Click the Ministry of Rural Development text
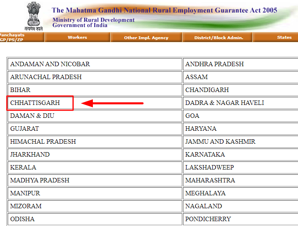 (x=94, y=20)
